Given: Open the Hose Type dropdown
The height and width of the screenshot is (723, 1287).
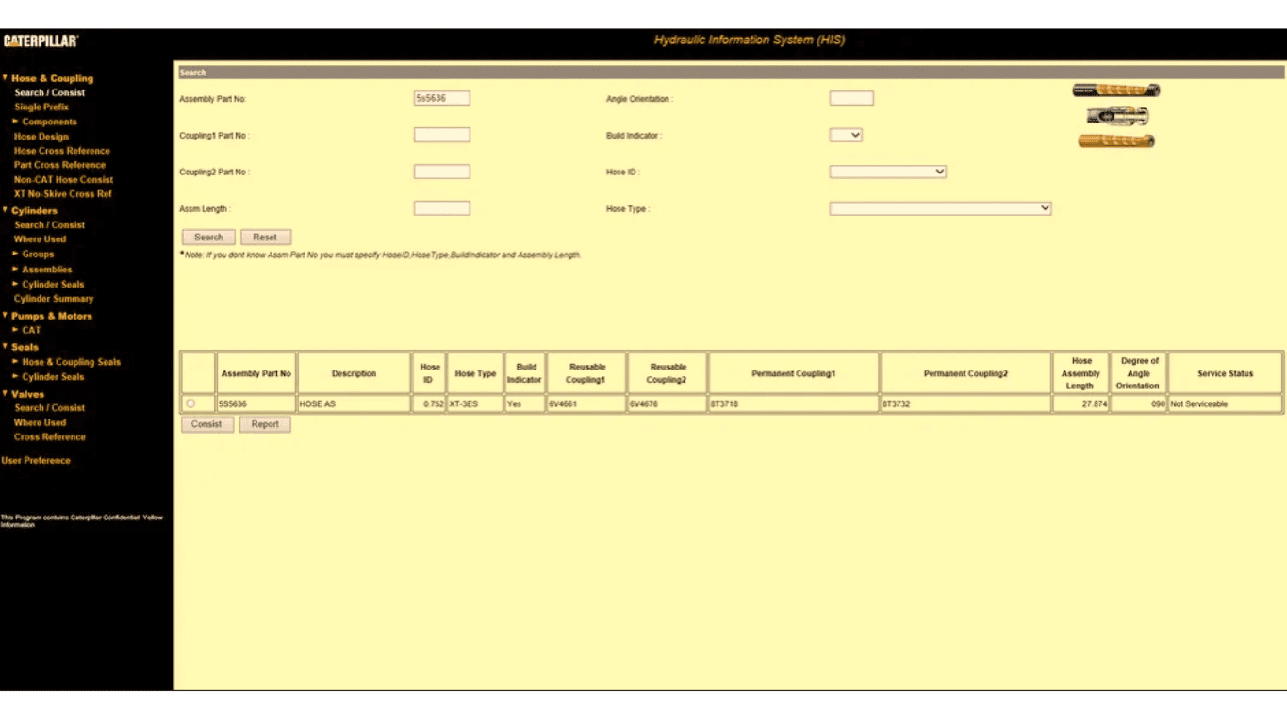Looking at the screenshot, I should coord(940,208).
